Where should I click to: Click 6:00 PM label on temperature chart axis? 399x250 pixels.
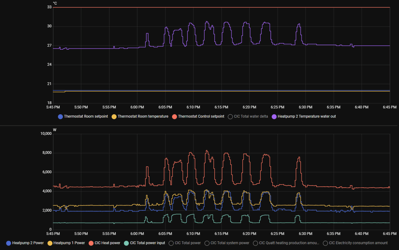pyautogui.click(x=137, y=107)
